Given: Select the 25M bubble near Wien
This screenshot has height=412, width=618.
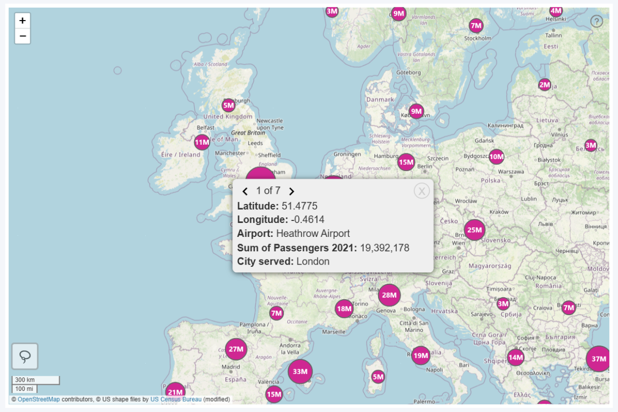Looking at the screenshot, I should (474, 230).
